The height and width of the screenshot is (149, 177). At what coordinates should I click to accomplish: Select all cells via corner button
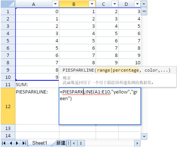8,4
